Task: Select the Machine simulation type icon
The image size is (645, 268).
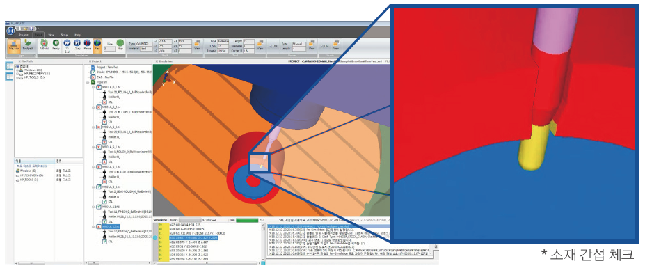Action: (x=14, y=45)
